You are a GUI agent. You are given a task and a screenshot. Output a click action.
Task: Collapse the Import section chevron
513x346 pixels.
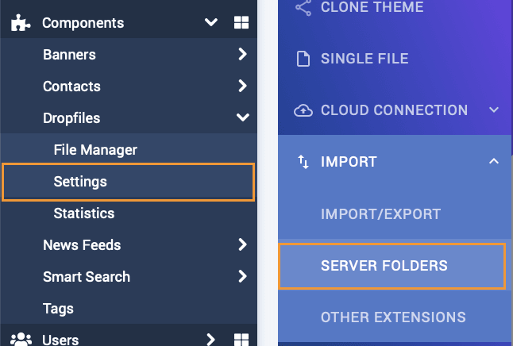[494, 162]
